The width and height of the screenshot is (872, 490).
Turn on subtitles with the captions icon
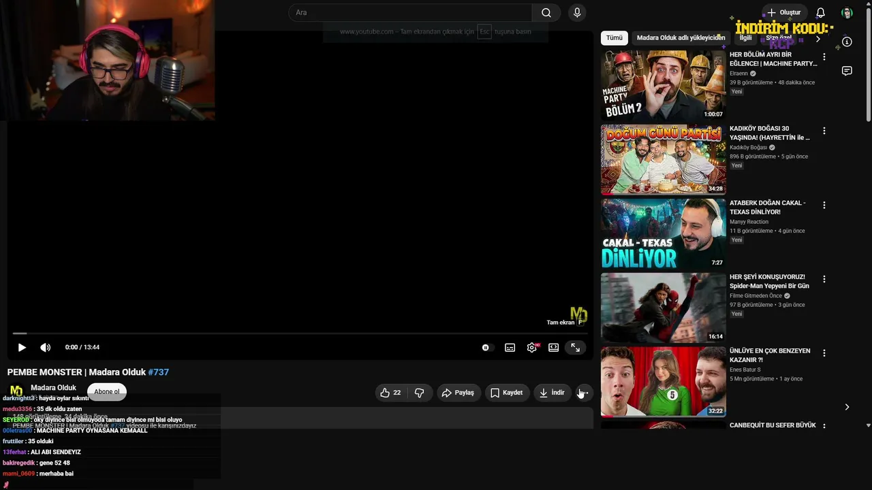pos(510,347)
